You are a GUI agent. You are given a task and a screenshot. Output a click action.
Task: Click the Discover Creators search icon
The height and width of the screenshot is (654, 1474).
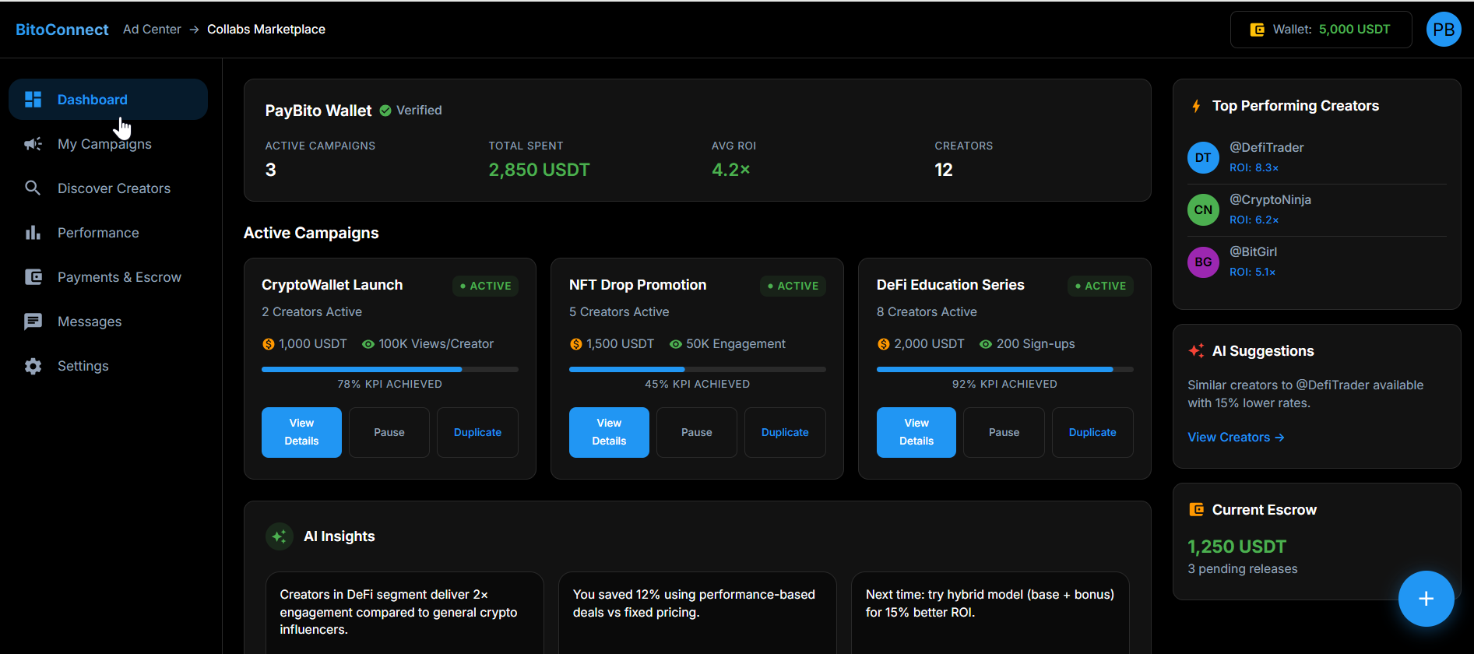(x=33, y=188)
